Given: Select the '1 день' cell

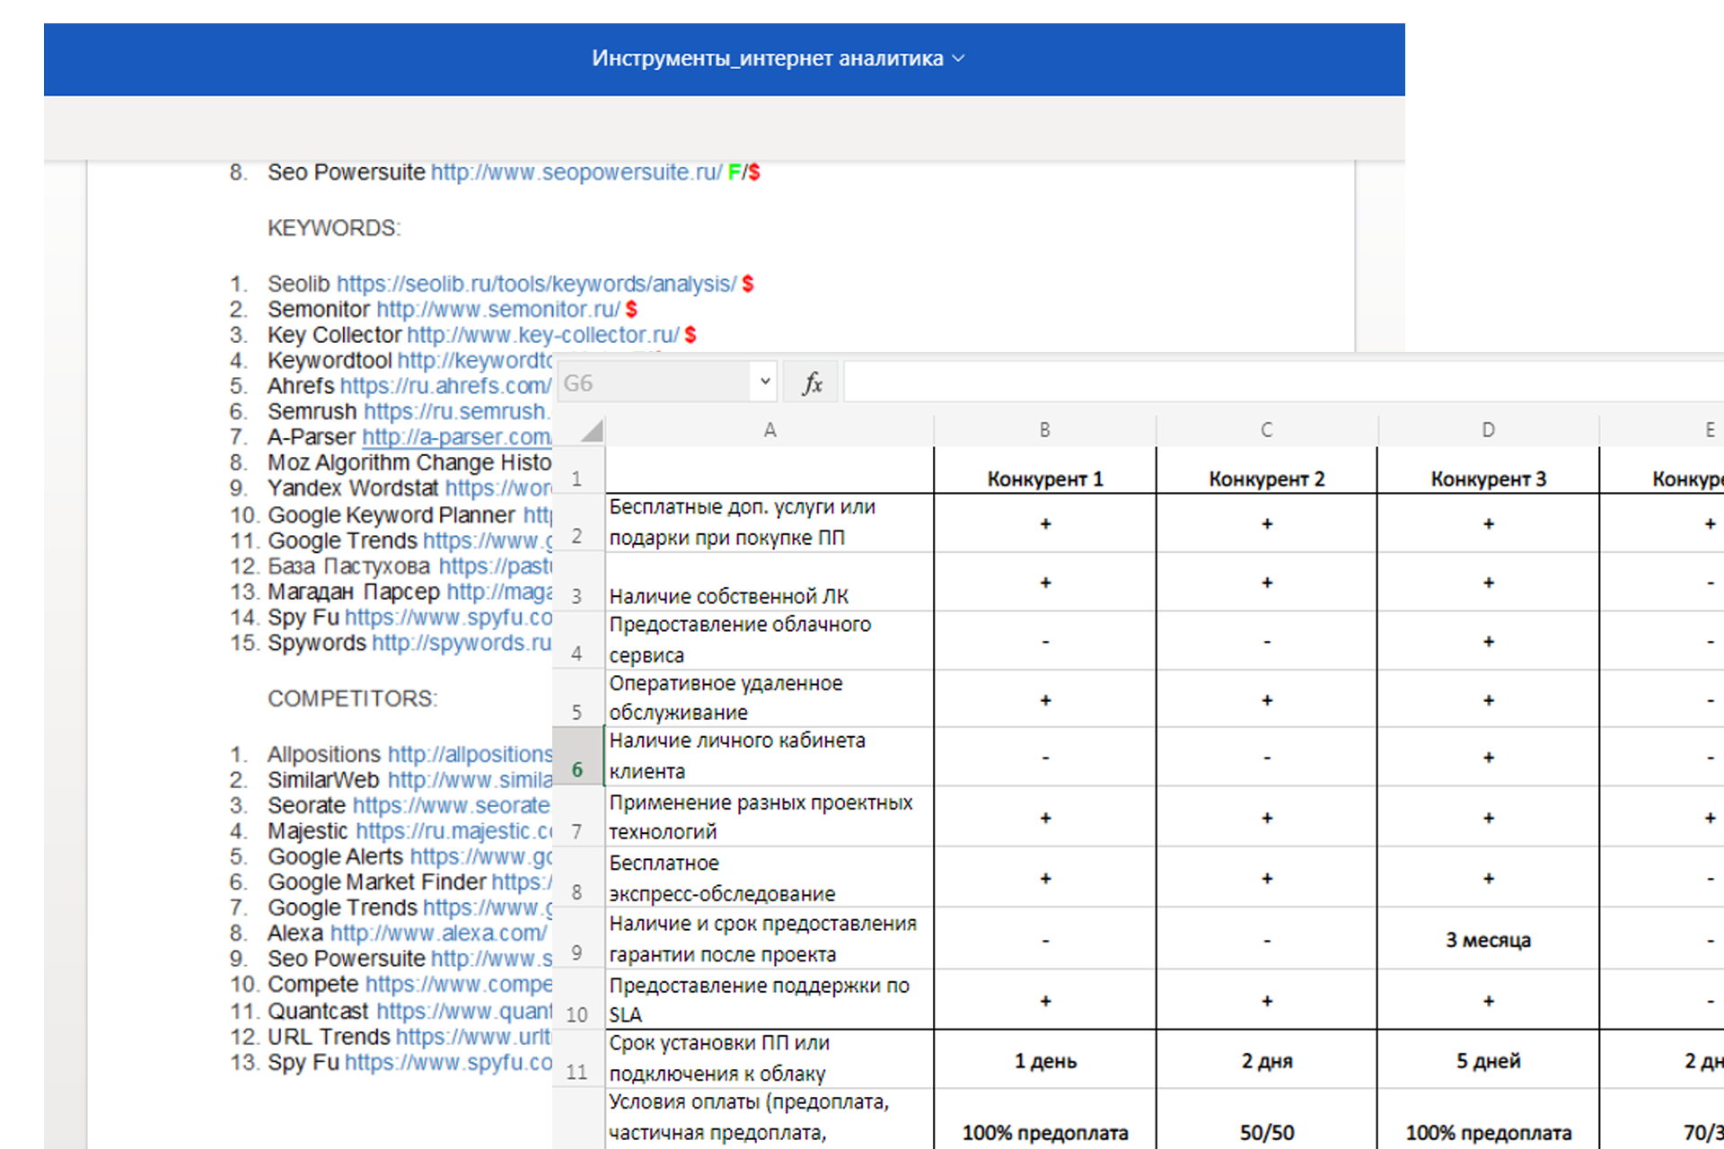Looking at the screenshot, I should pos(1044,1061).
